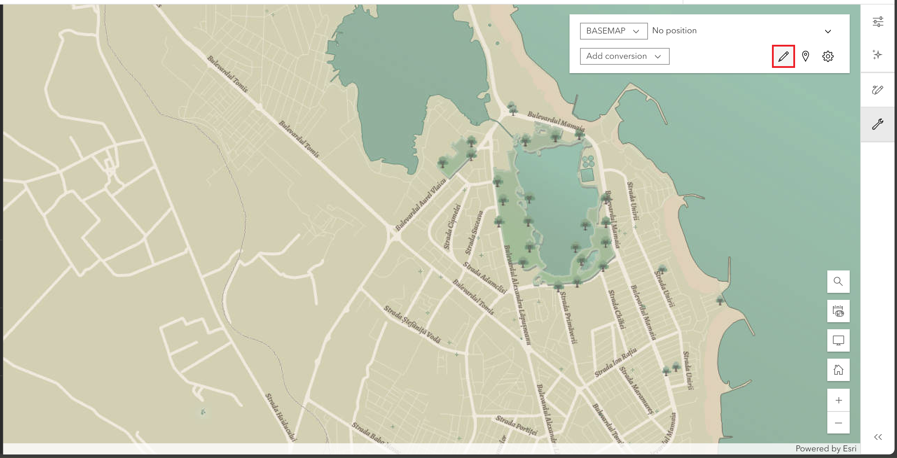Image resolution: width=897 pixels, height=458 pixels.
Task: Collapse the right sidebar with double chevron
Action: (x=878, y=437)
